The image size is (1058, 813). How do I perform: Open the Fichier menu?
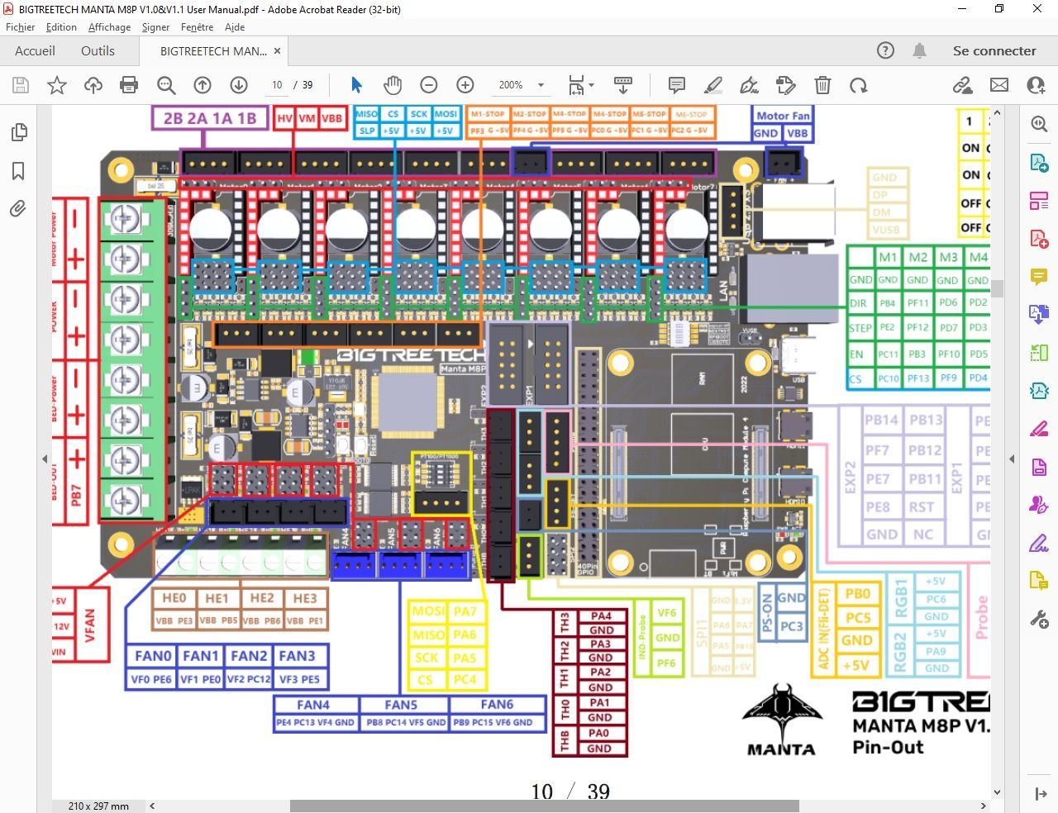click(21, 27)
